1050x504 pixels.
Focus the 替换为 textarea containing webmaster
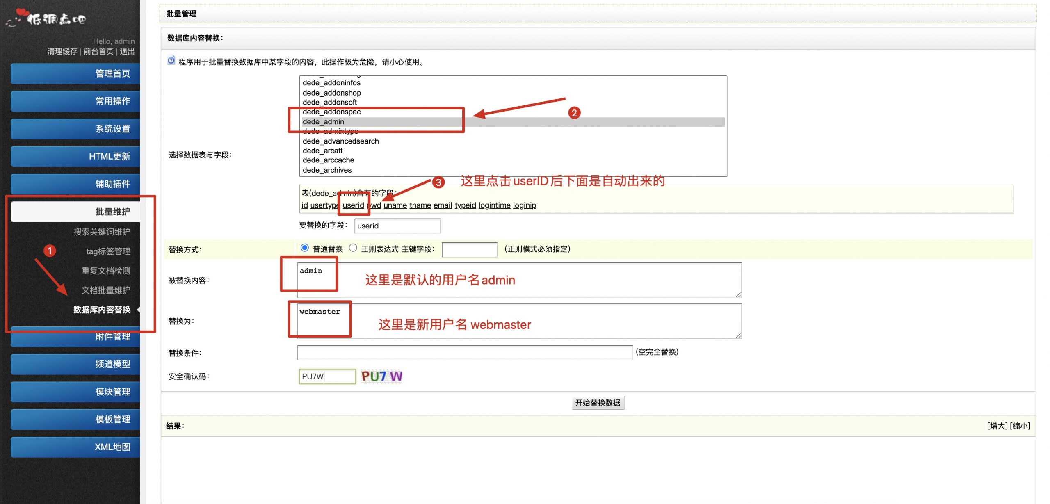point(520,321)
